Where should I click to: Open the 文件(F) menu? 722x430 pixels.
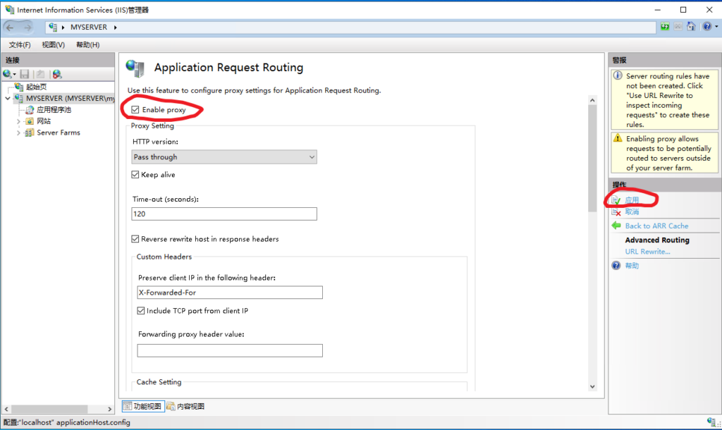click(x=20, y=44)
